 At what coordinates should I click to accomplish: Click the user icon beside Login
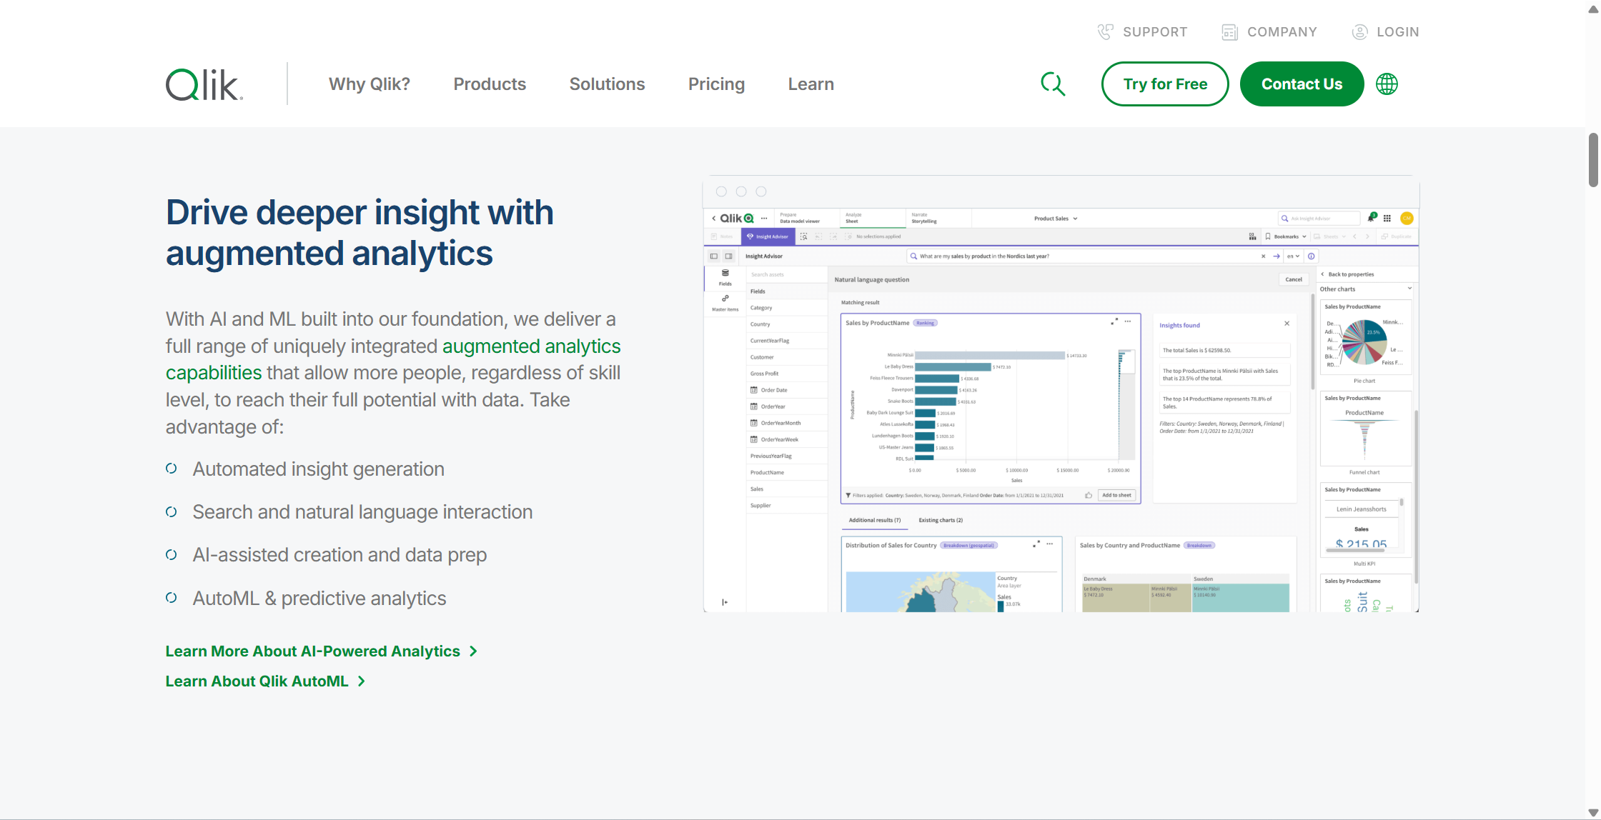(x=1359, y=32)
